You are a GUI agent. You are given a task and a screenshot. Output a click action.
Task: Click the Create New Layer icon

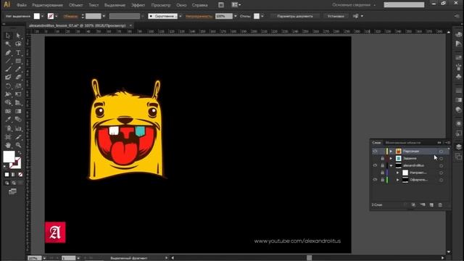431,205
